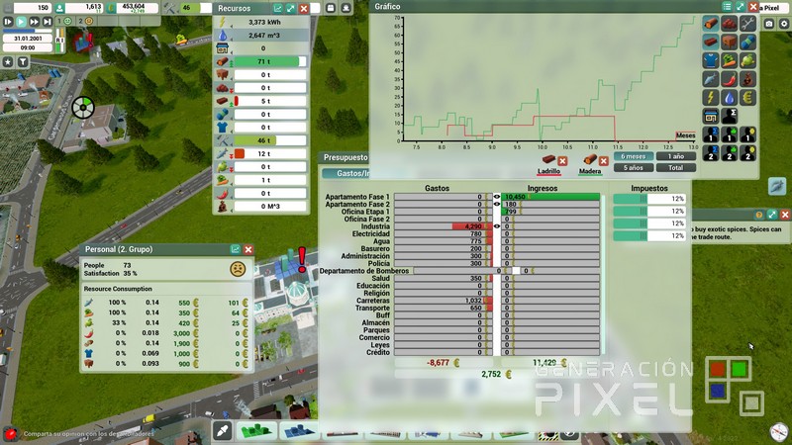Select group 2 income coin icon
The image size is (792, 445).
[x=747, y=153]
